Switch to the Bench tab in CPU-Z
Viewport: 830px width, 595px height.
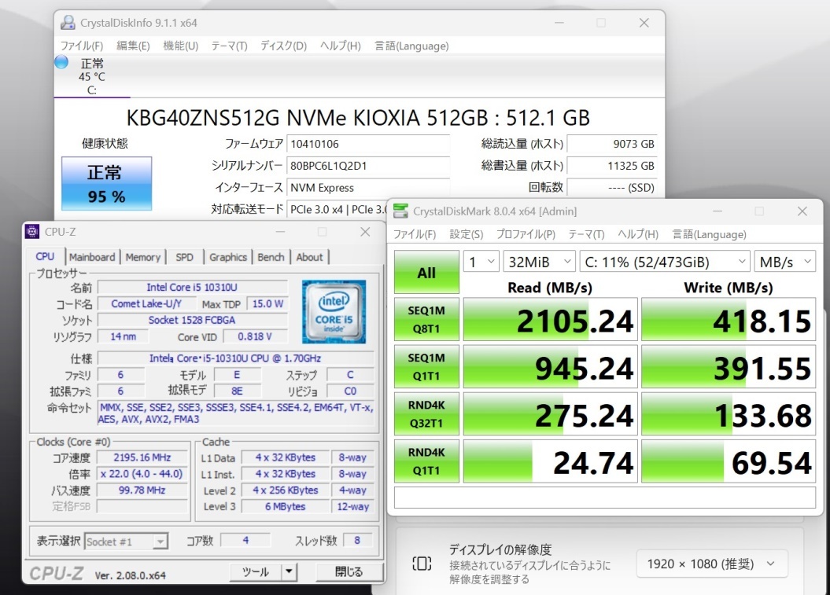click(271, 257)
